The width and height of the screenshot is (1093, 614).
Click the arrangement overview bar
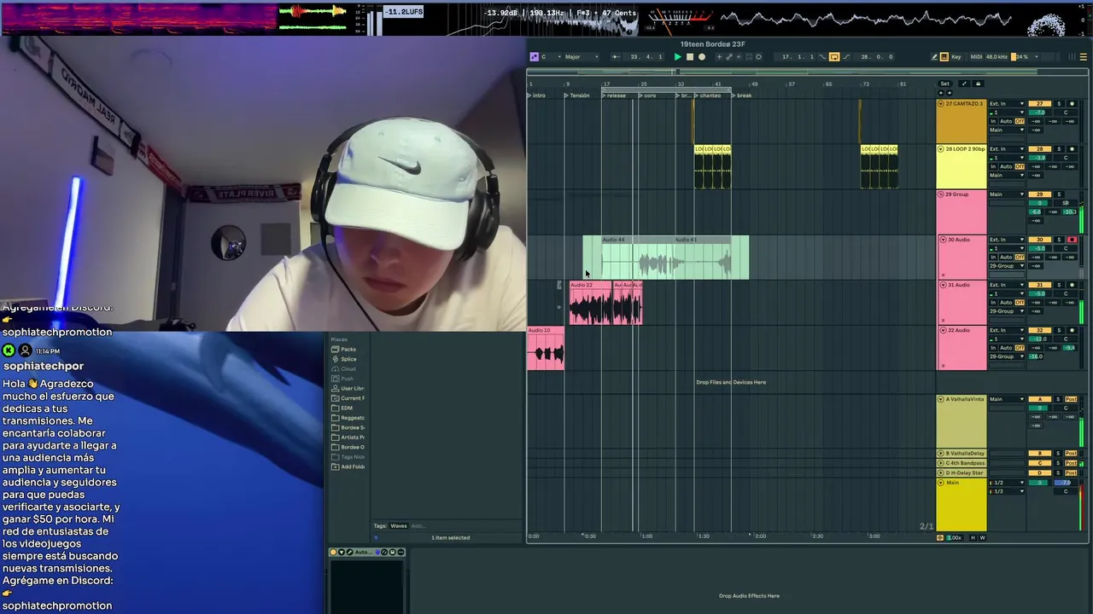click(807, 72)
